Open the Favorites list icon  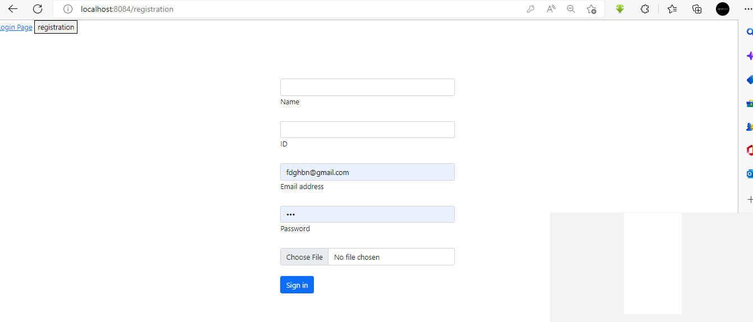[672, 9]
